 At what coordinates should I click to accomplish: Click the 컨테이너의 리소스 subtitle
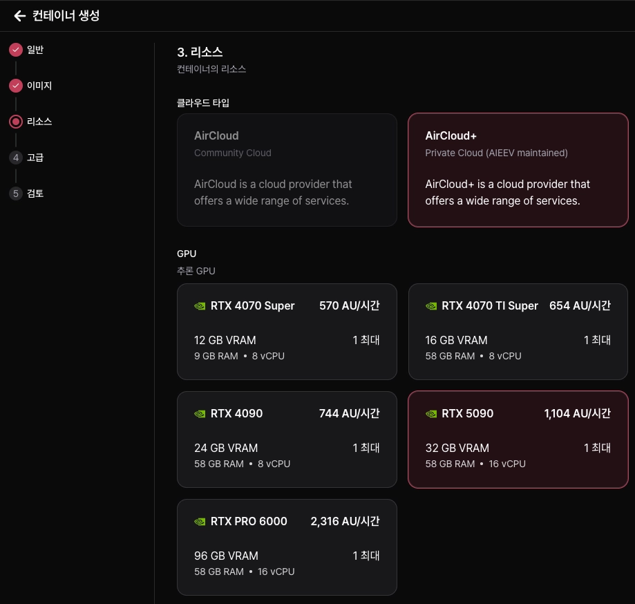(211, 69)
